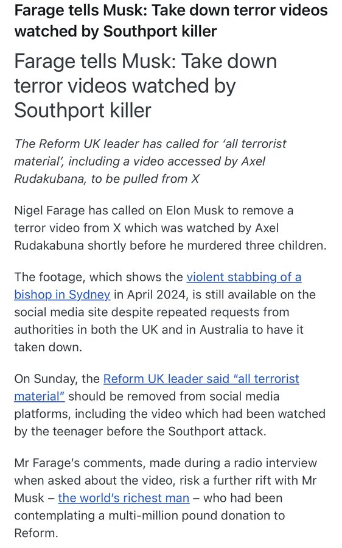The height and width of the screenshot is (548, 342).
Task: Click the paragraph beginning 'The footage, which shows'
Action: (x=165, y=312)
